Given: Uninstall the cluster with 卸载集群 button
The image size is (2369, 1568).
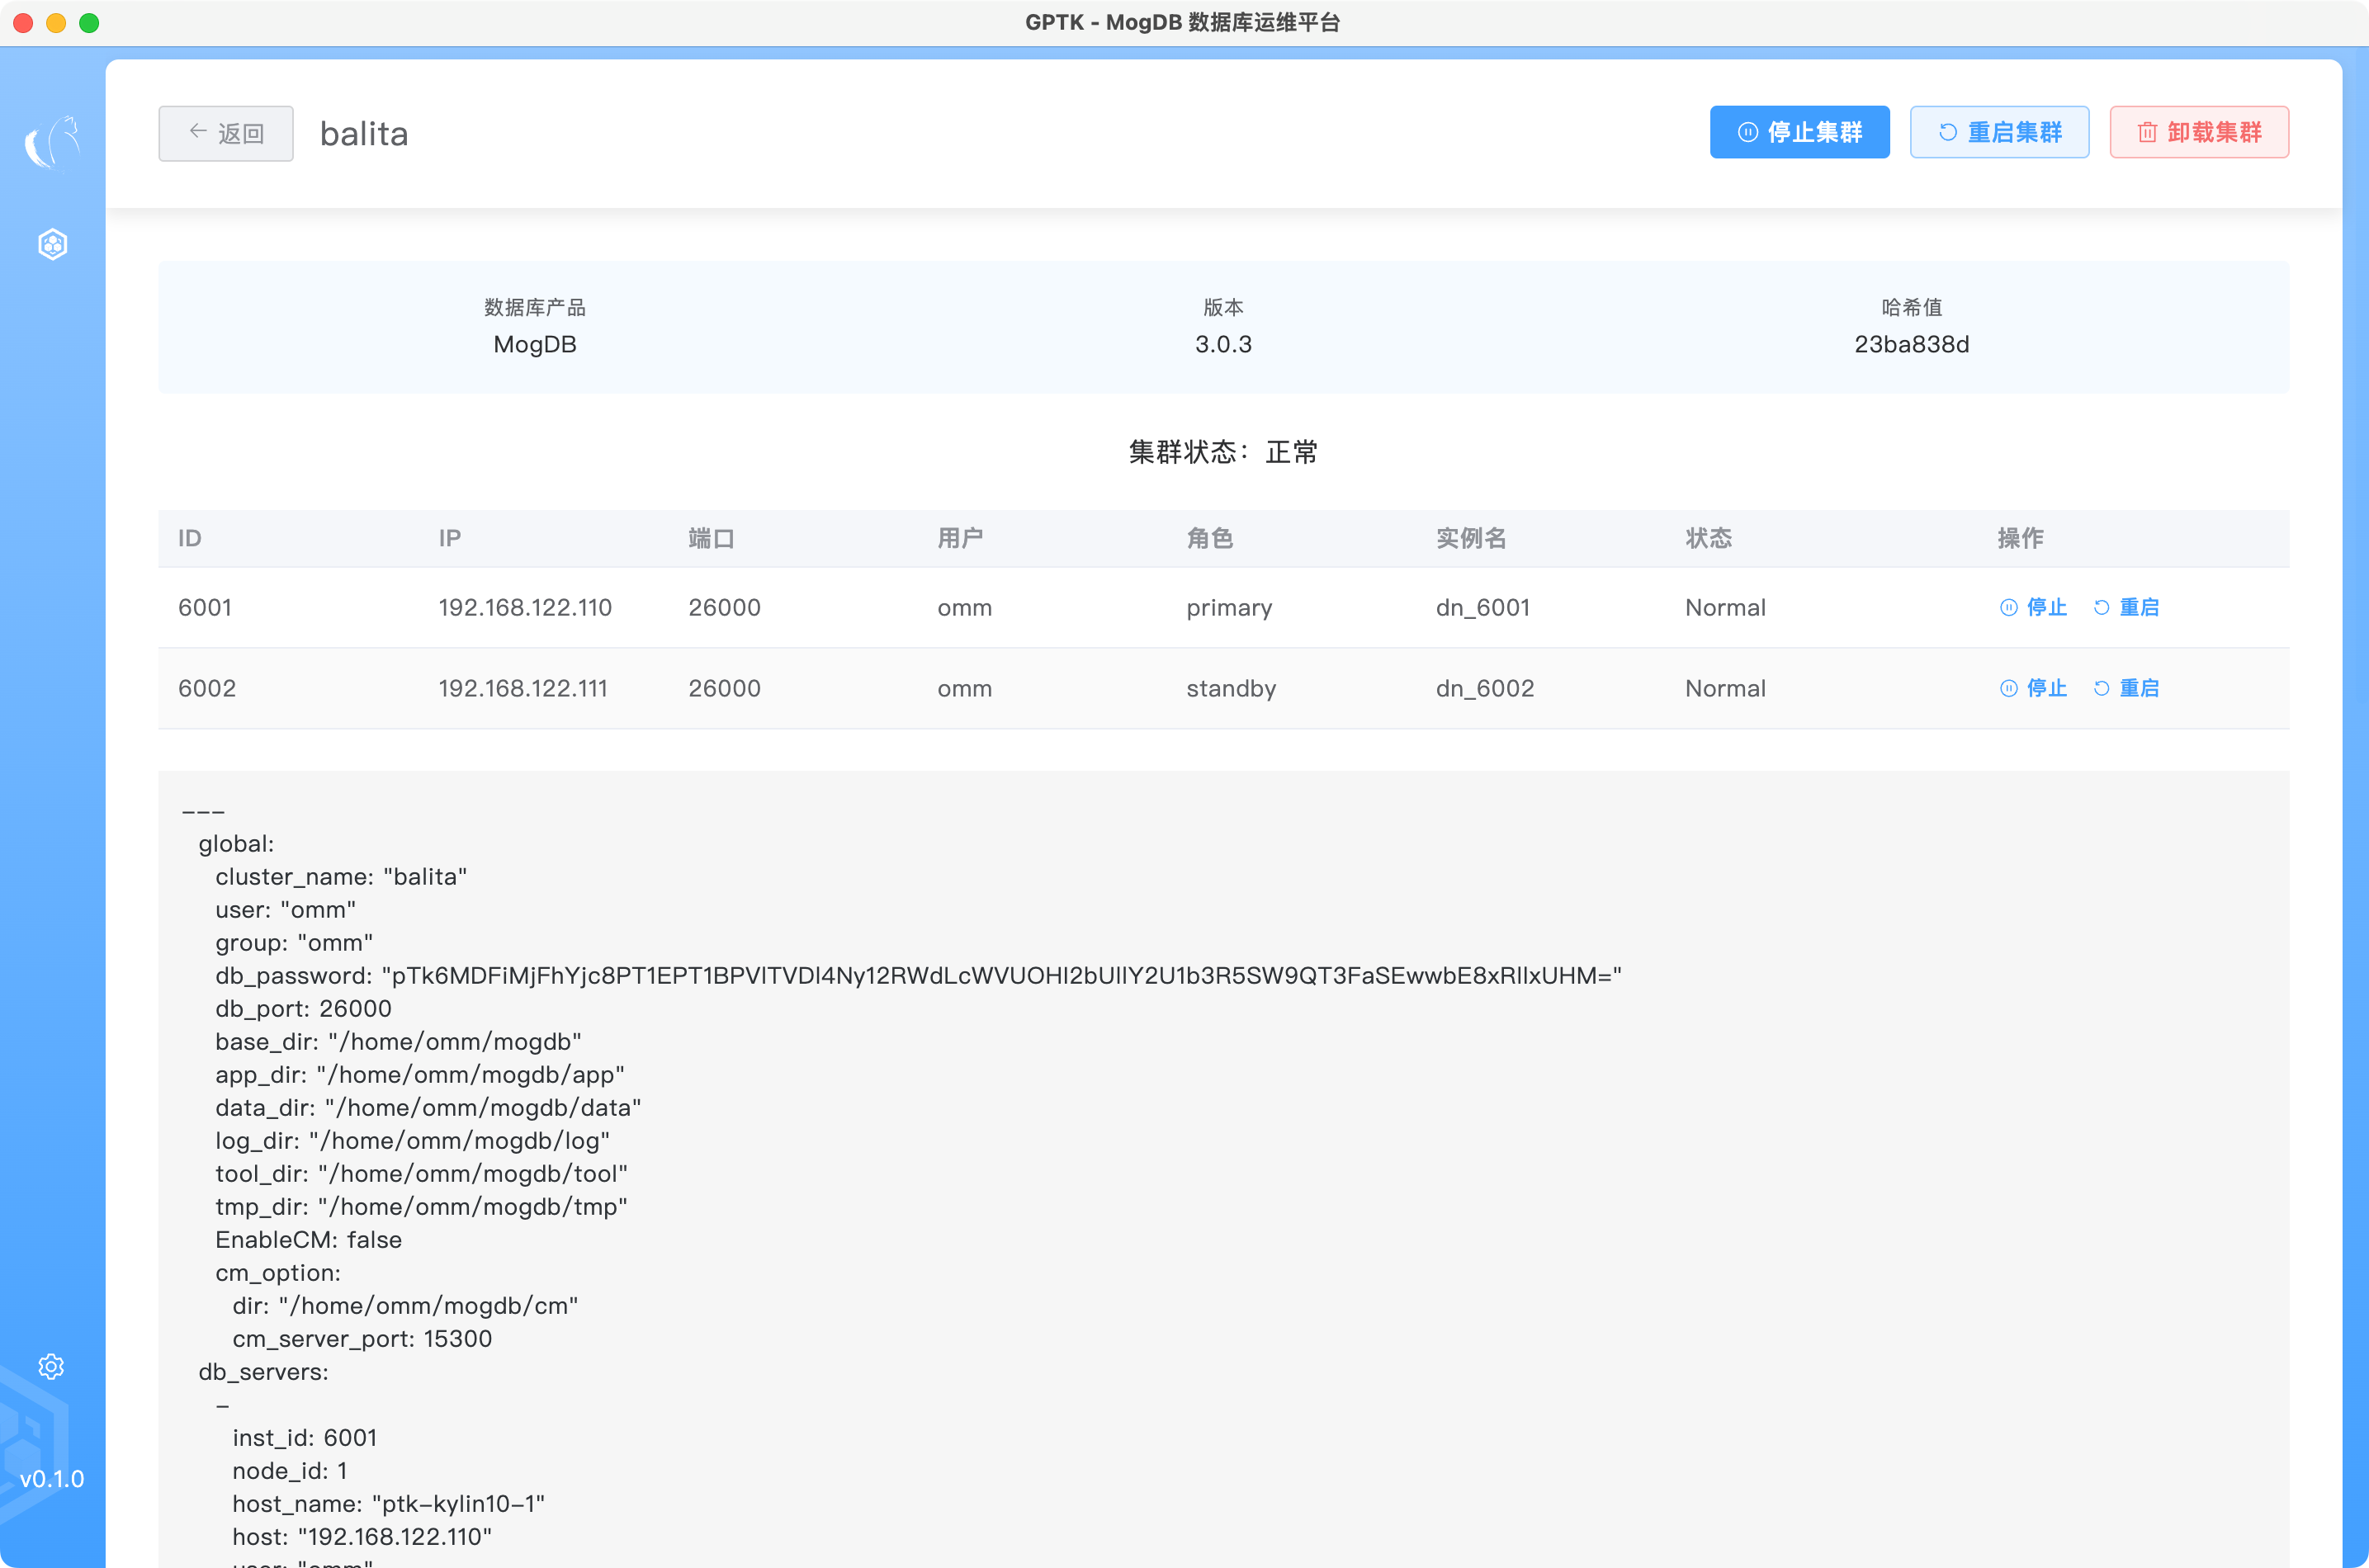Looking at the screenshot, I should (x=2199, y=132).
